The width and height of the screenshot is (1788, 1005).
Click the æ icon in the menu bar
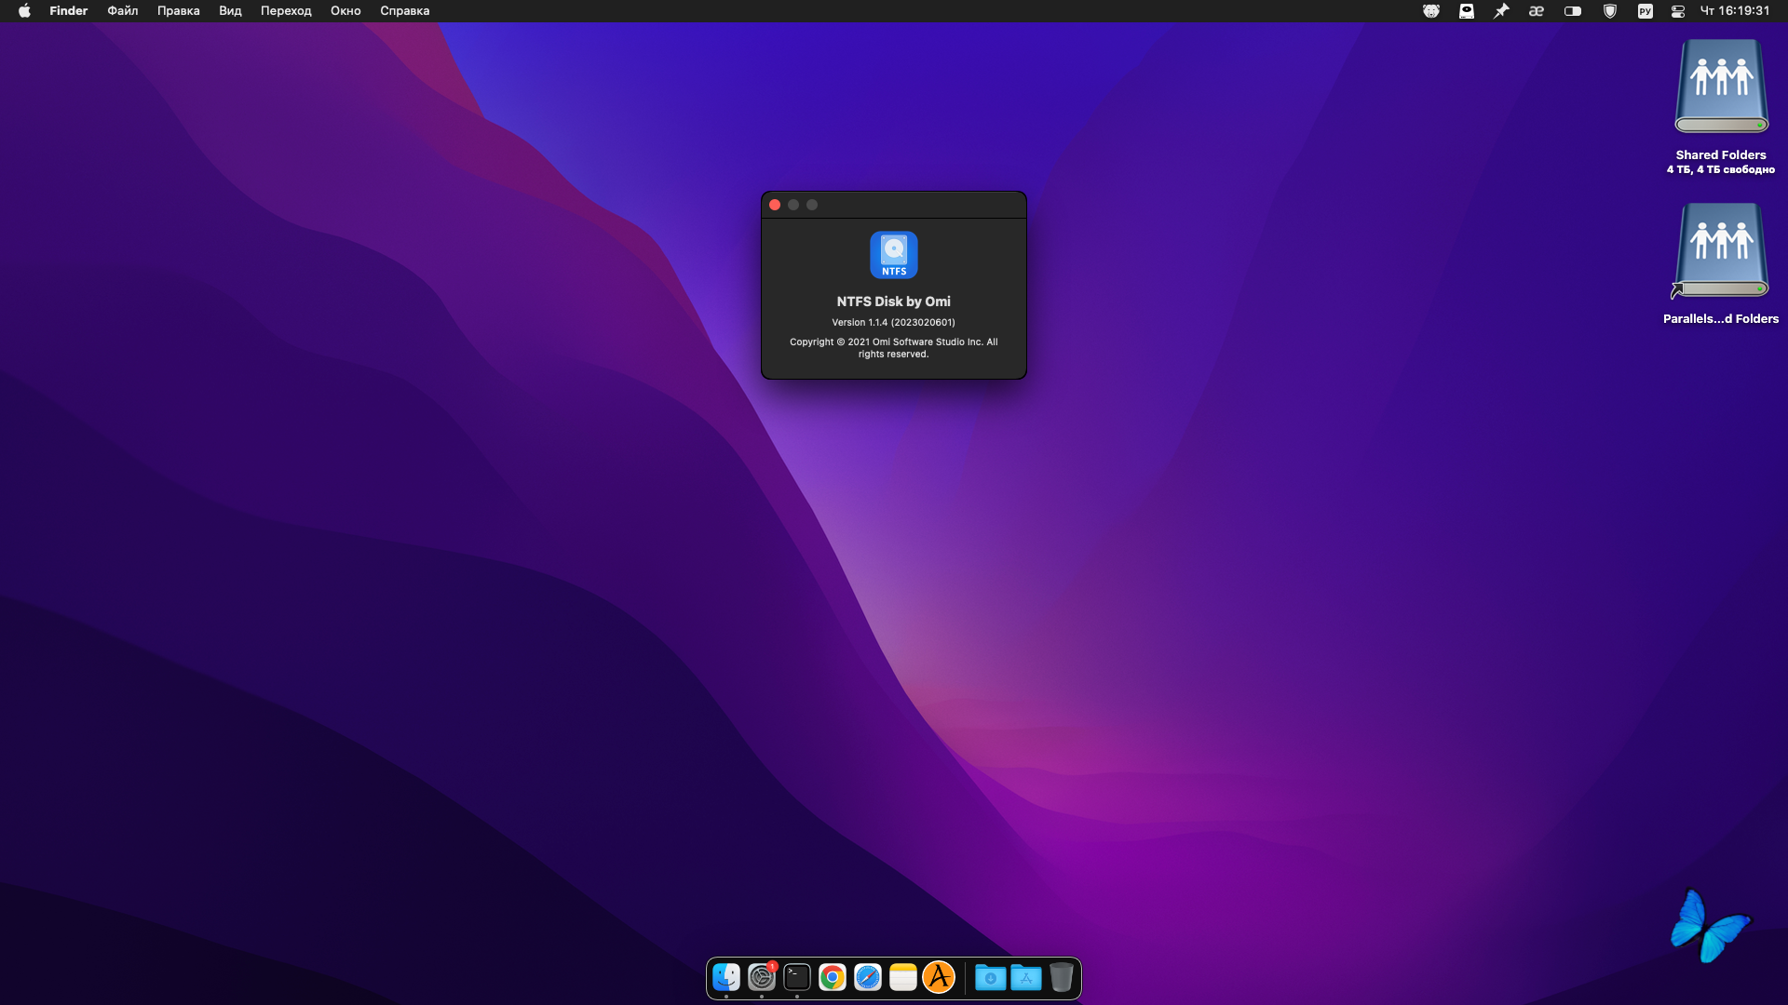(x=1537, y=11)
